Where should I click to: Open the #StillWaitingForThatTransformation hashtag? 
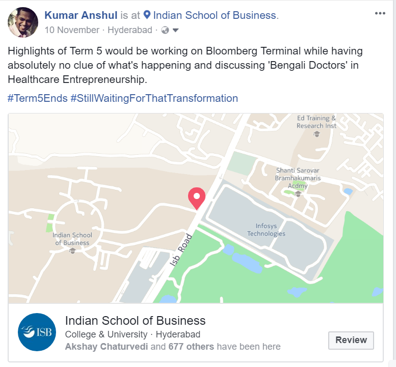click(154, 98)
